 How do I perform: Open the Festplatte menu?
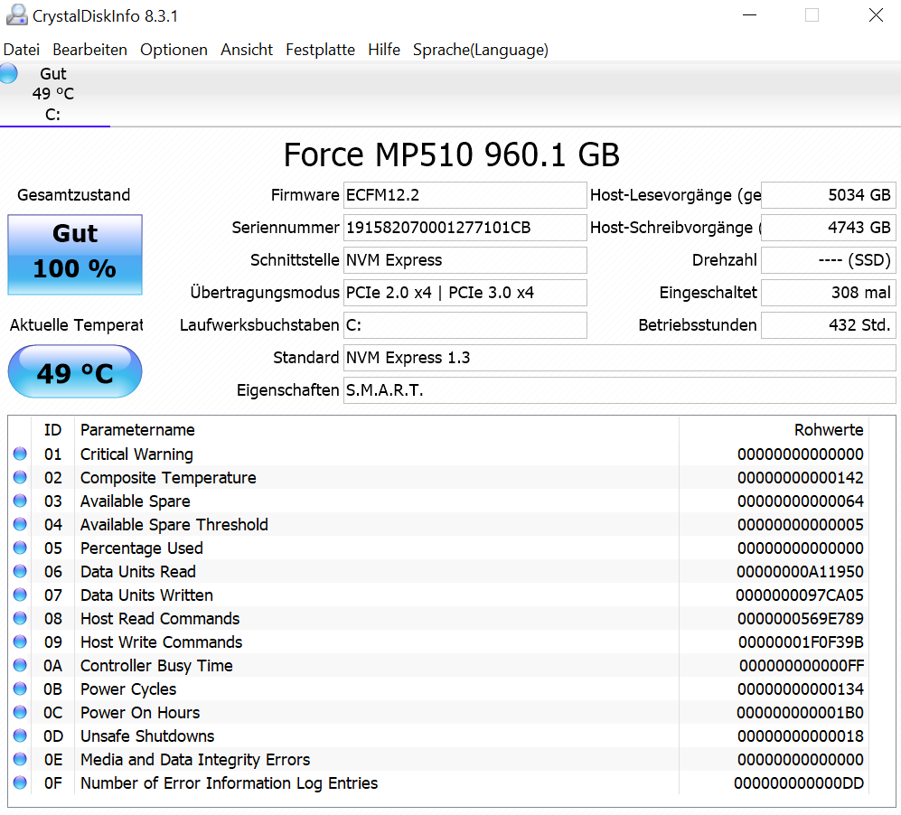click(320, 50)
